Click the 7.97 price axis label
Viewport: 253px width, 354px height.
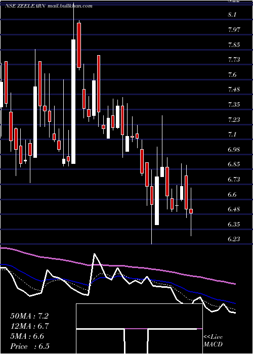pyautogui.click(x=234, y=30)
